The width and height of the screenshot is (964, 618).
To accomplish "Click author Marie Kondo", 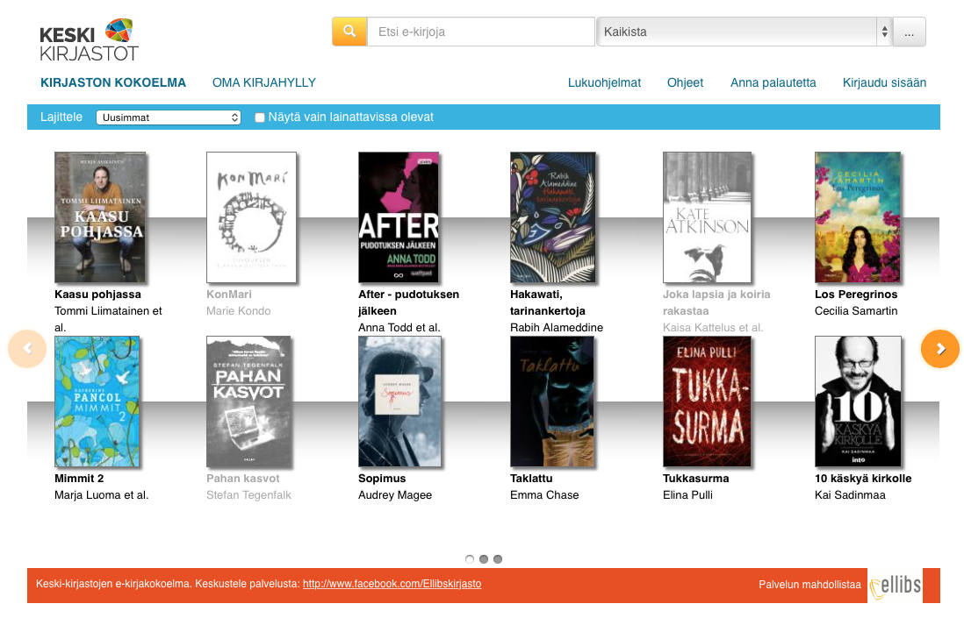I will click(x=239, y=311).
